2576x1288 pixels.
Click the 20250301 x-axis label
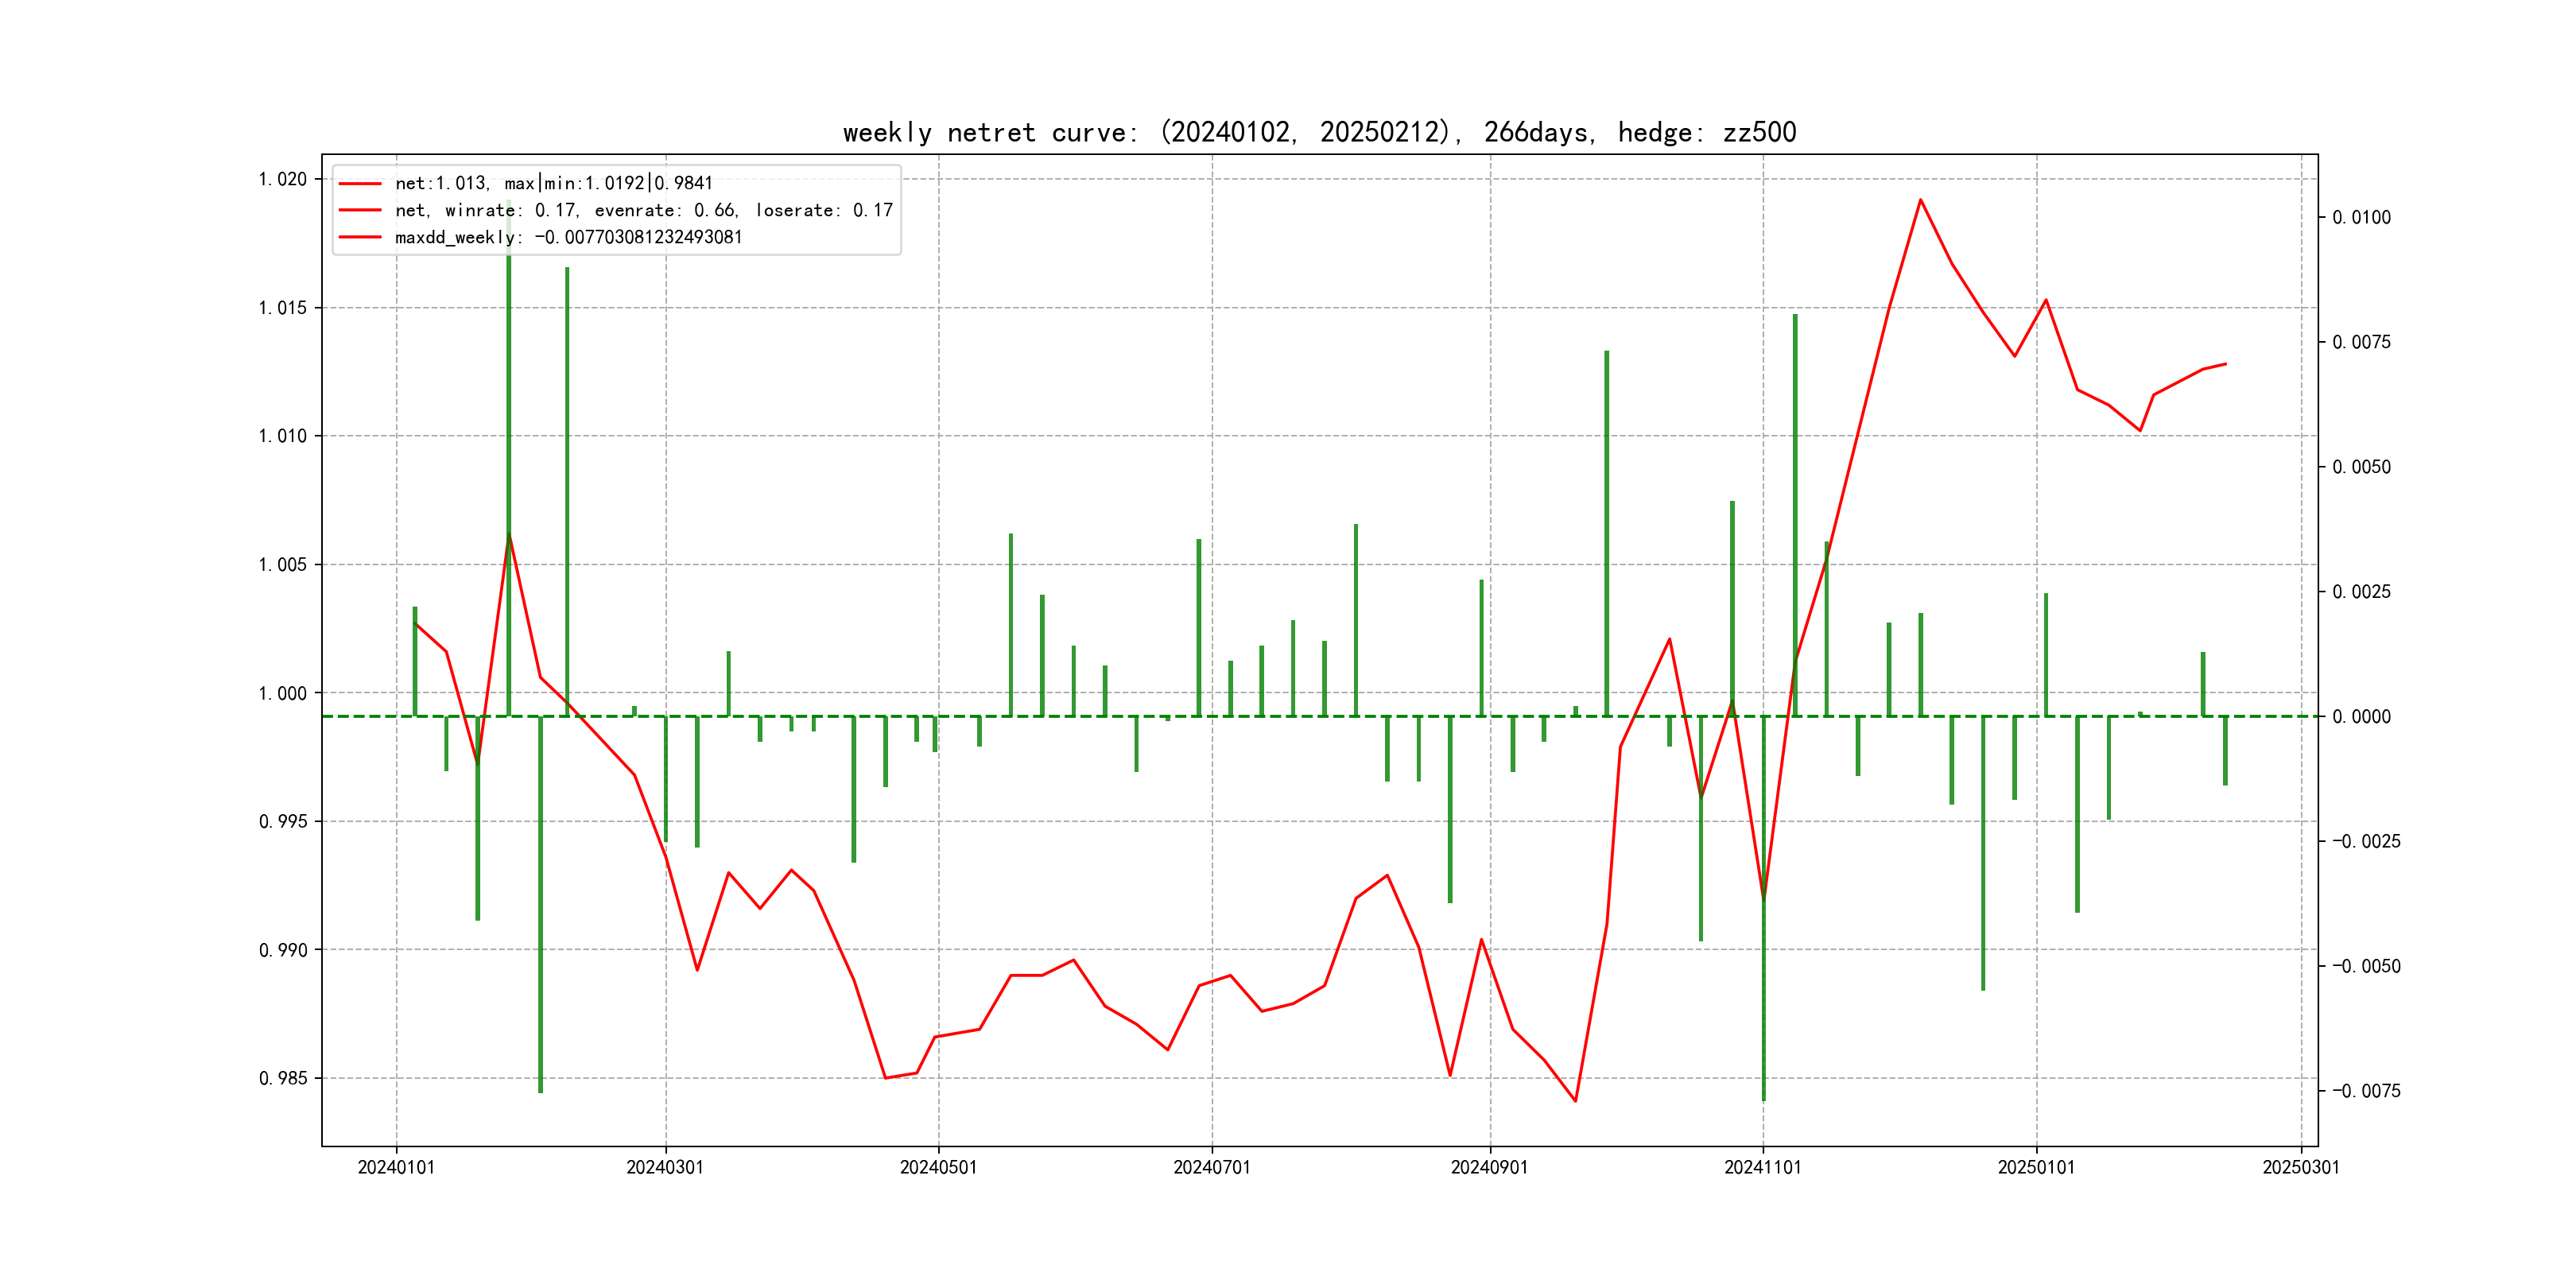2300,1167
